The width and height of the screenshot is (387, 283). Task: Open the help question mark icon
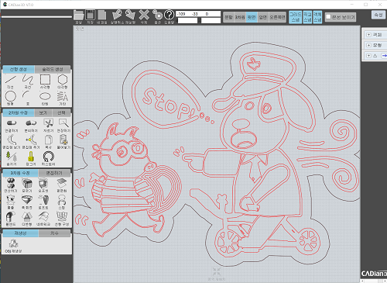point(170,15)
